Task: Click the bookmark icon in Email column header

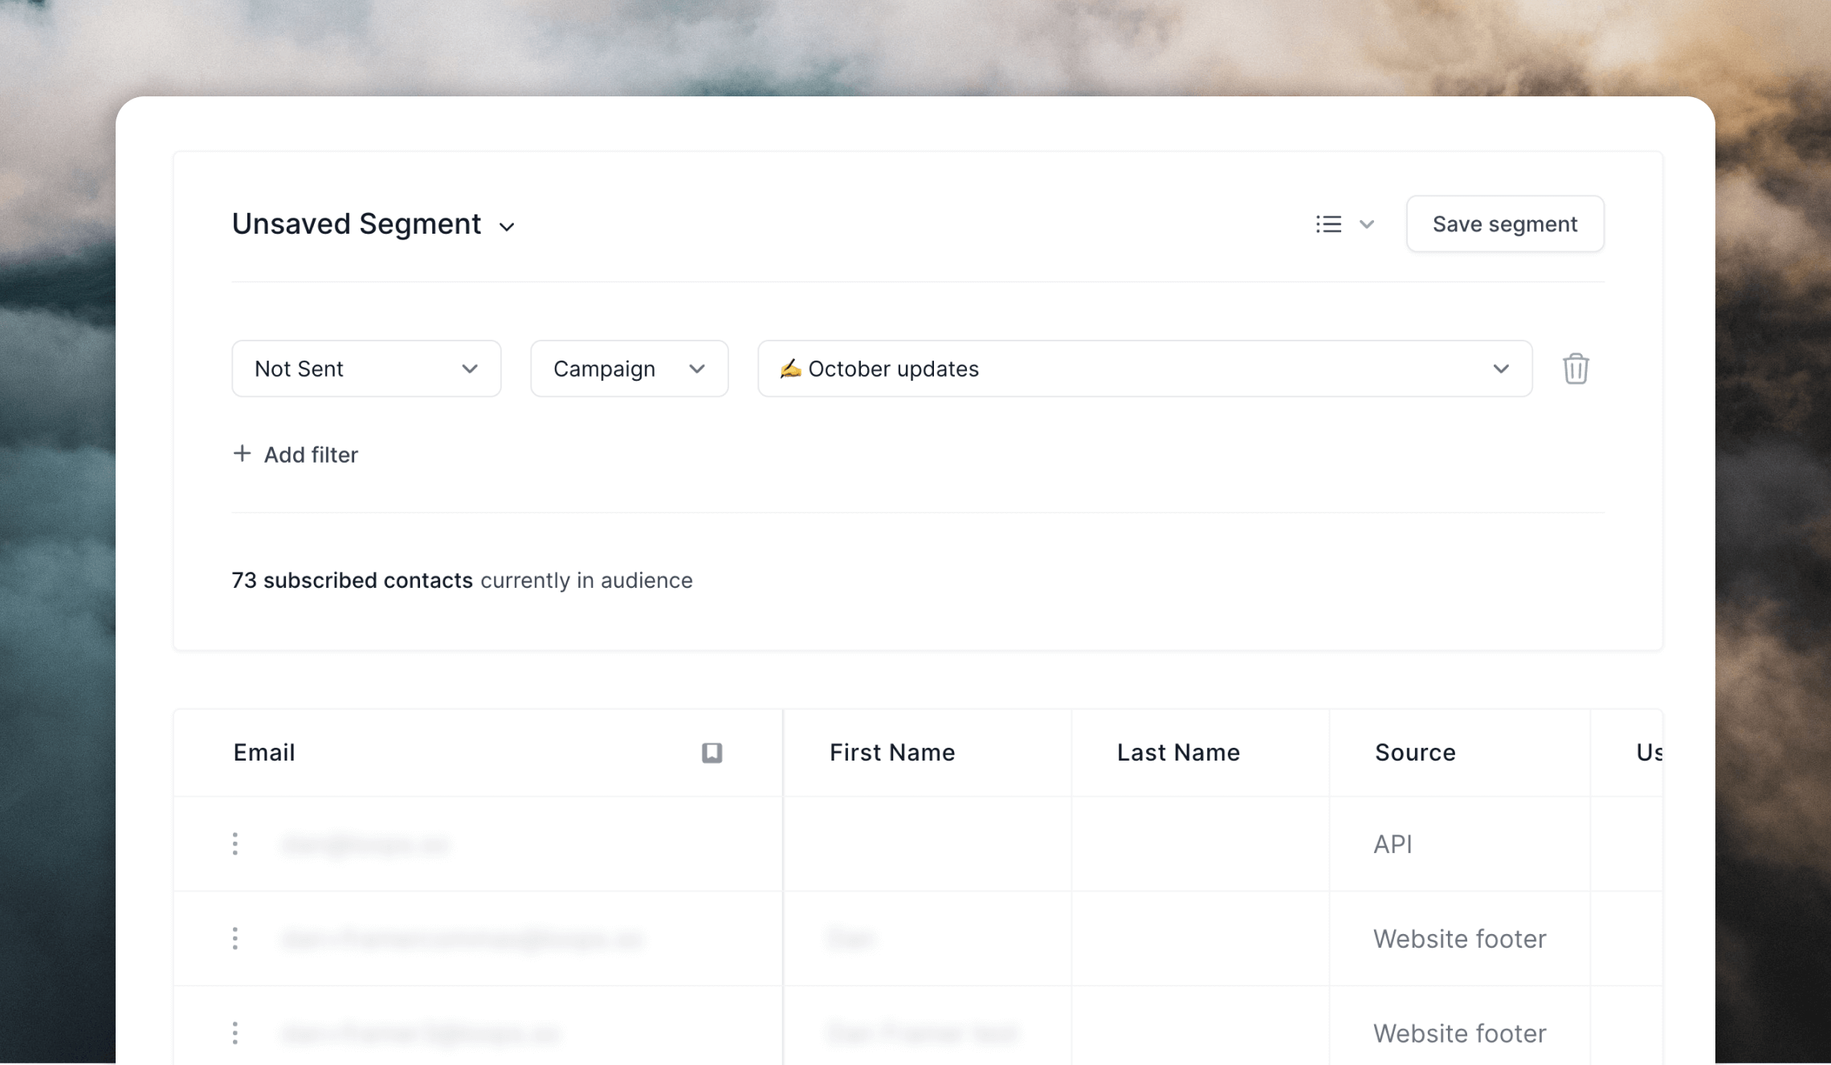Action: point(712,753)
